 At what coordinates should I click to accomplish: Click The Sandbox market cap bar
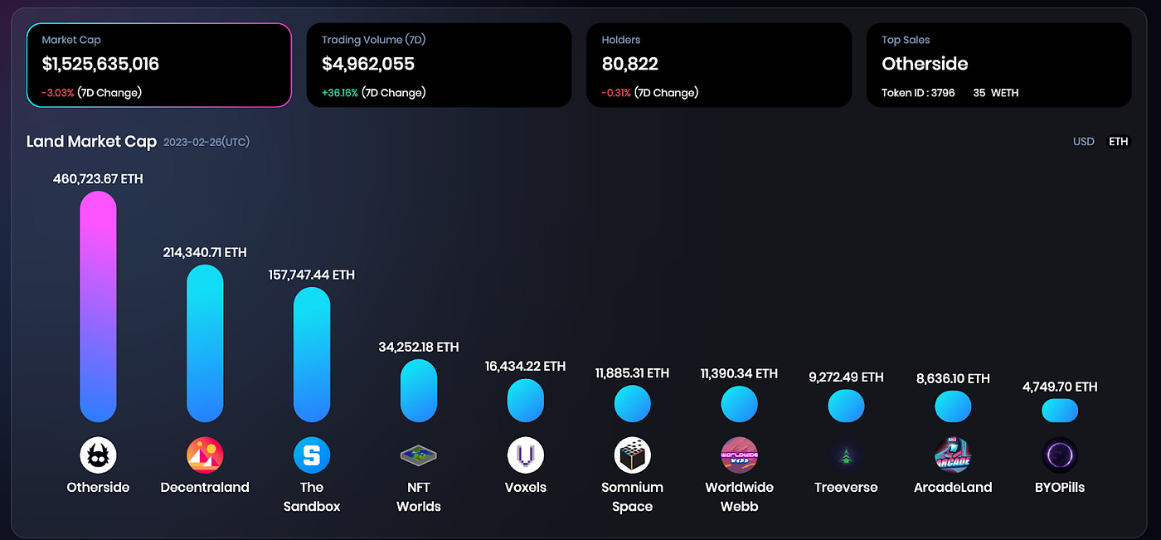(x=312, y=354)
